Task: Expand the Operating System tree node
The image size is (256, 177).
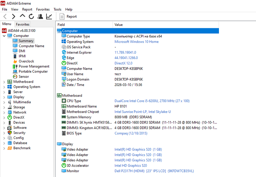Action: [x=4, y=87]
